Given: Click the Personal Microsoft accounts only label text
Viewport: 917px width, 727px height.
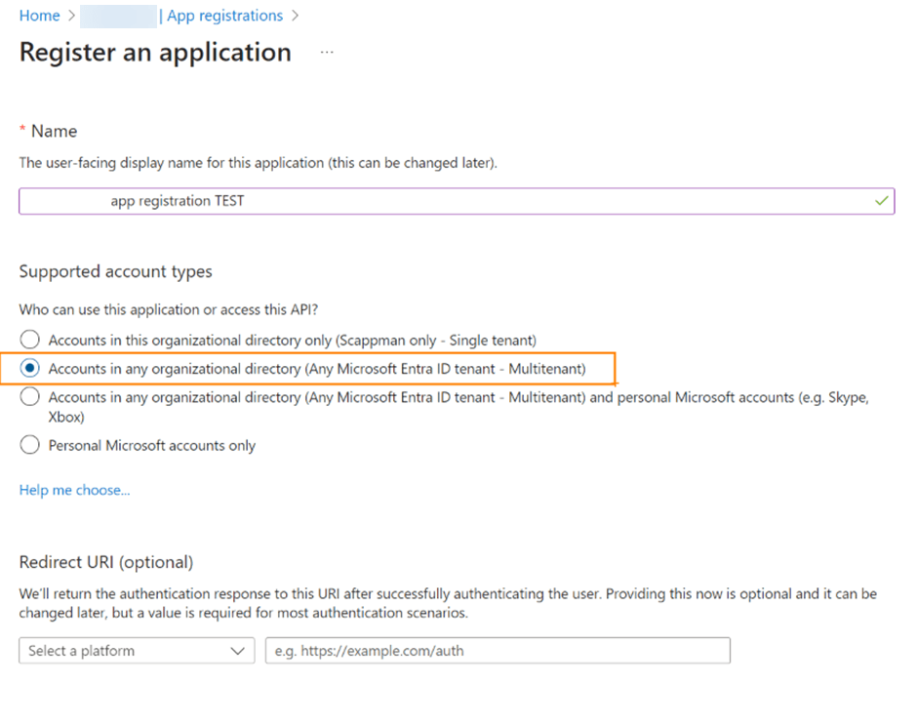Looking at the screenshot, I should (152, 446).
